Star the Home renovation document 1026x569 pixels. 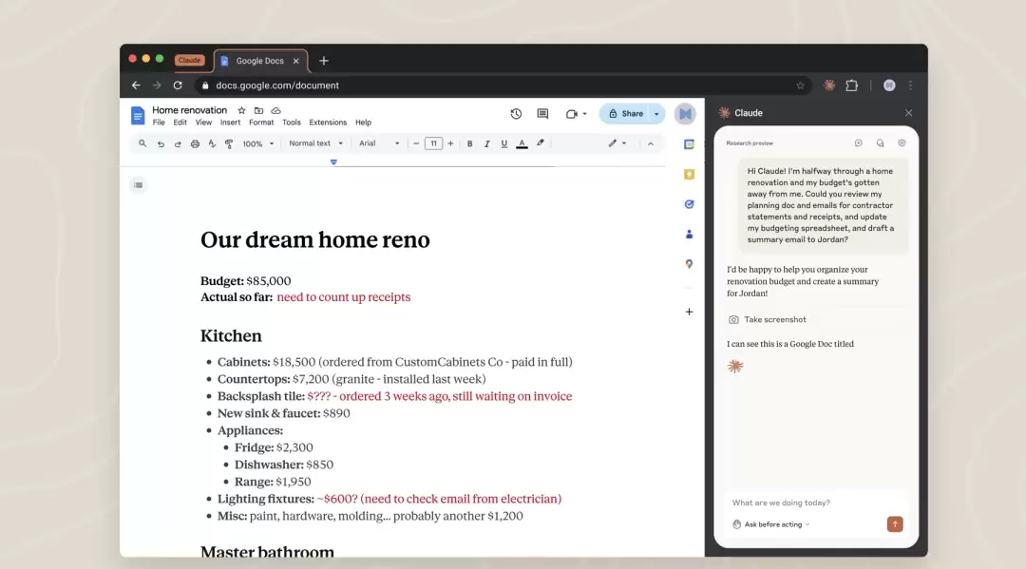coord(241,111)
